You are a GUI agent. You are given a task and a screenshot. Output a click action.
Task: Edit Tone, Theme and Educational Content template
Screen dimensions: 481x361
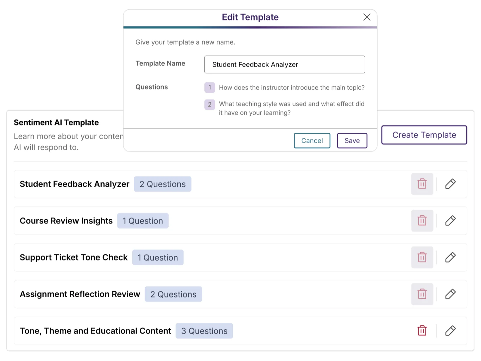coord(450,331)
